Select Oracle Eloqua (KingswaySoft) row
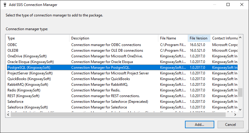The image size is (249, 133). click(x=122, y=62)
